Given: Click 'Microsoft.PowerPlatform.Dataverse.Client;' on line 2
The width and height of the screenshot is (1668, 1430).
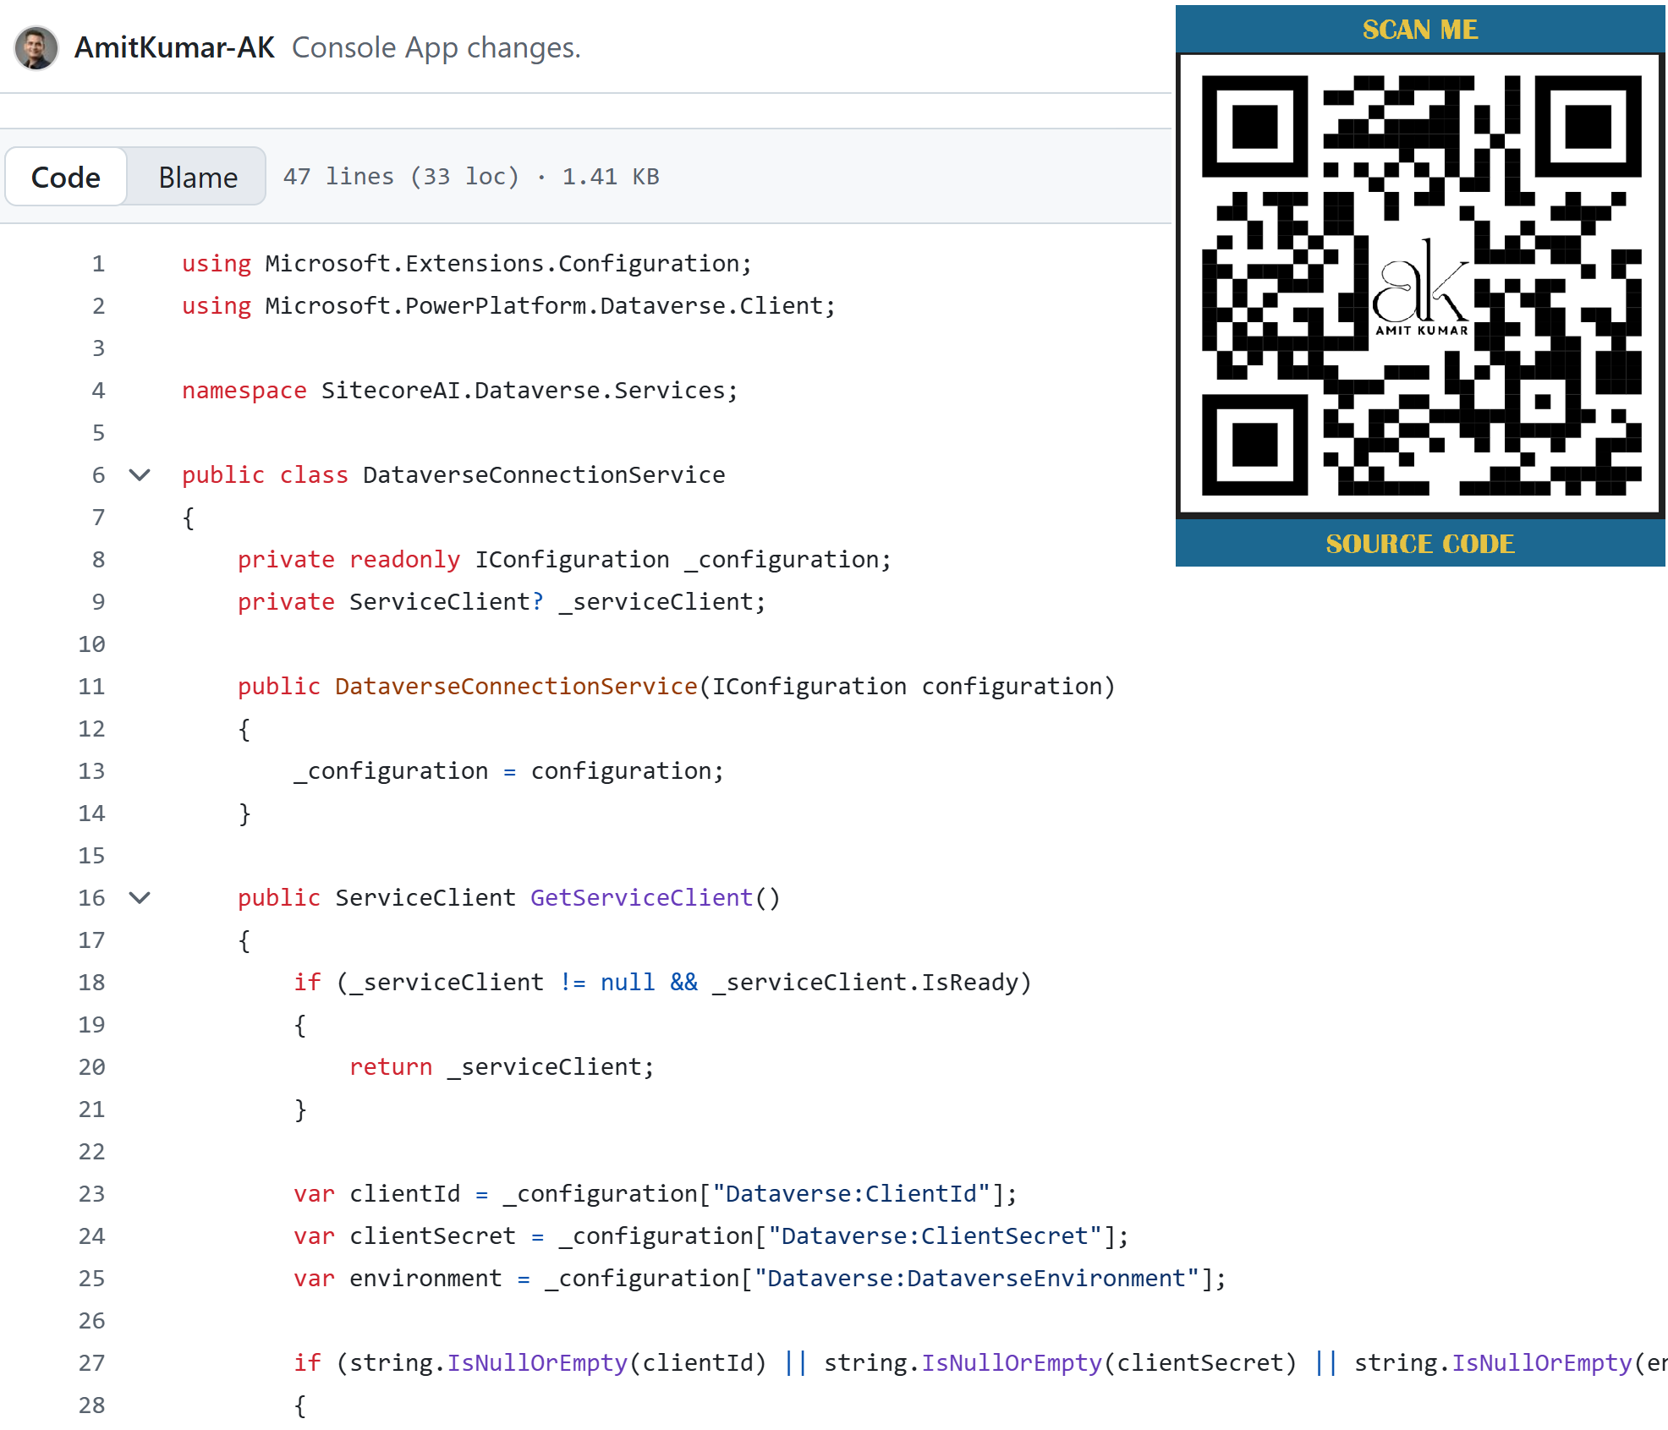Looking at the screenshot, I should coord(551,306).
